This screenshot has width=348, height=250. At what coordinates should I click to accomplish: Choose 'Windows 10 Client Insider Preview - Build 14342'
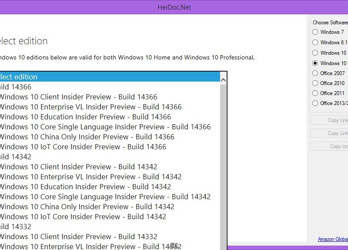pyautogui.click(x=110, y=167)
